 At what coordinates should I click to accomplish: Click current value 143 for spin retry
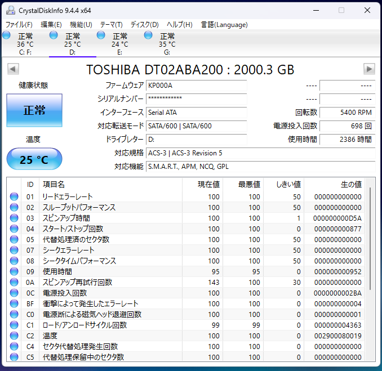(x=214, y=283)
